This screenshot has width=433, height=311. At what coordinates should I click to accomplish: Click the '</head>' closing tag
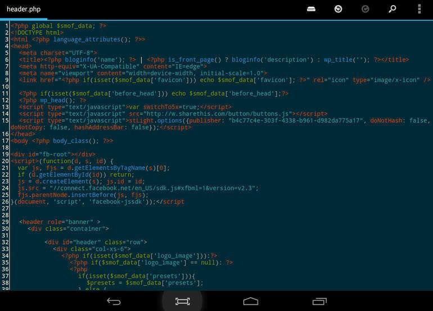(x=23, y=134)
